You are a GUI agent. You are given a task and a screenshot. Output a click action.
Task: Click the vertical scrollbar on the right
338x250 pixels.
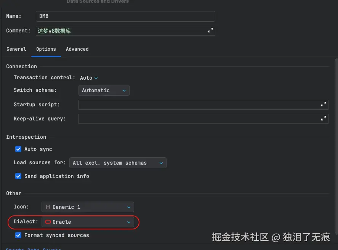coord(336,147)
